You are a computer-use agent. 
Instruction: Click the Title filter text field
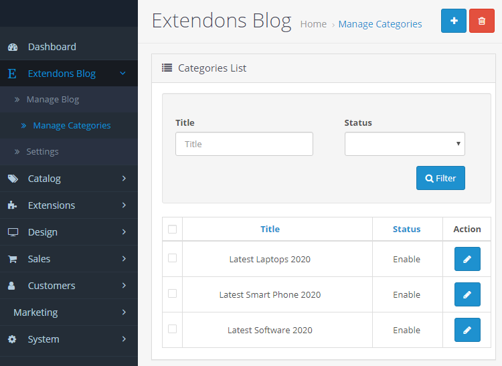point(244,144)
